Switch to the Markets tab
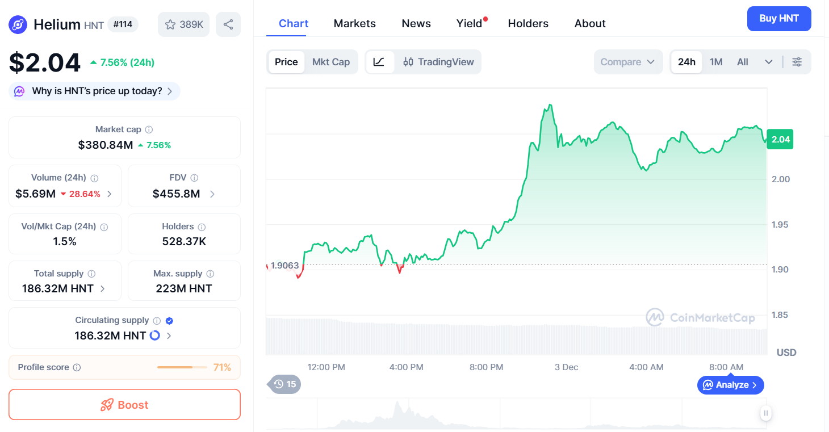 pos(354,23)
